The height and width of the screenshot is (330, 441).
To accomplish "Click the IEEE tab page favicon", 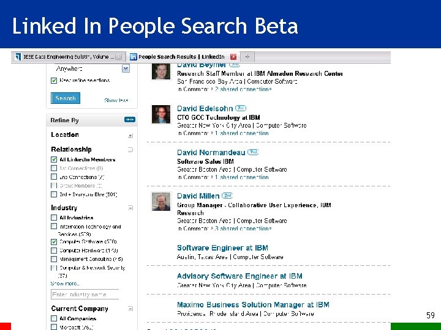I will click(18, 57).
